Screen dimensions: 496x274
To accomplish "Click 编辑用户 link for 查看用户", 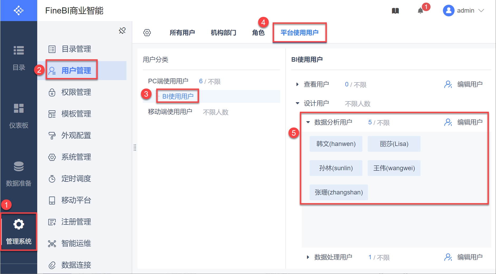I will (x=470, y=84).
